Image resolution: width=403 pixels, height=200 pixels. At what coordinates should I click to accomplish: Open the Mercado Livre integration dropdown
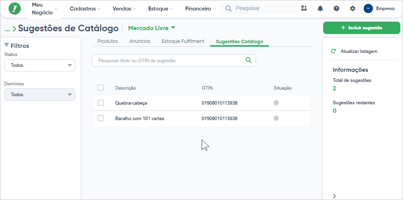click(152, 28)
